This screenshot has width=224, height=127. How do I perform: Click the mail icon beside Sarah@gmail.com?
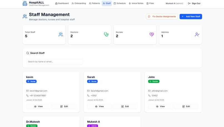point(88,91)
